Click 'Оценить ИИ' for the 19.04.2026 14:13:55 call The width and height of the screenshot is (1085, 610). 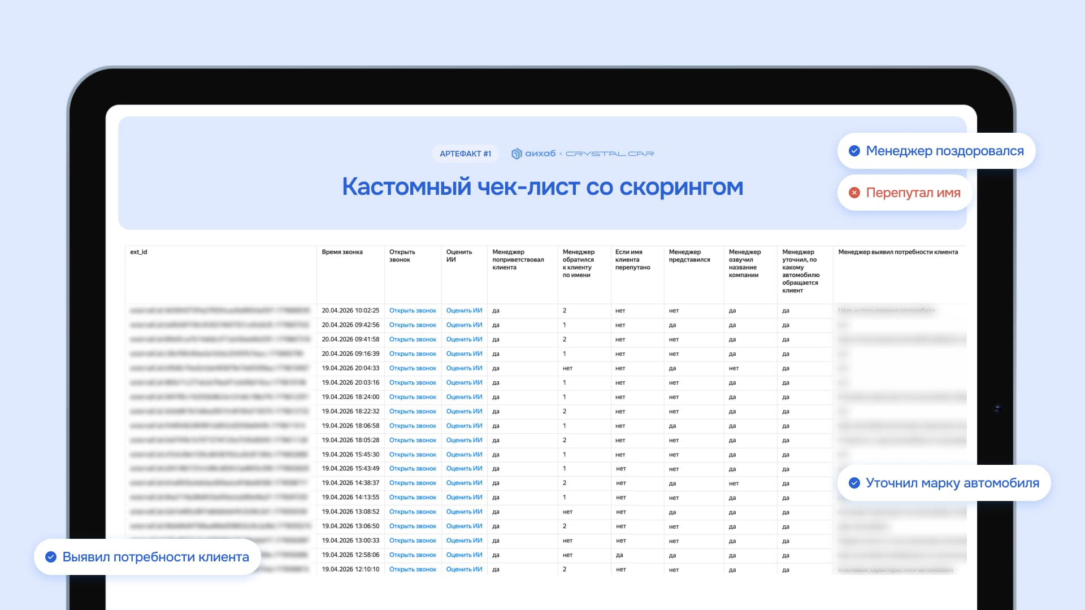point(464,498)
